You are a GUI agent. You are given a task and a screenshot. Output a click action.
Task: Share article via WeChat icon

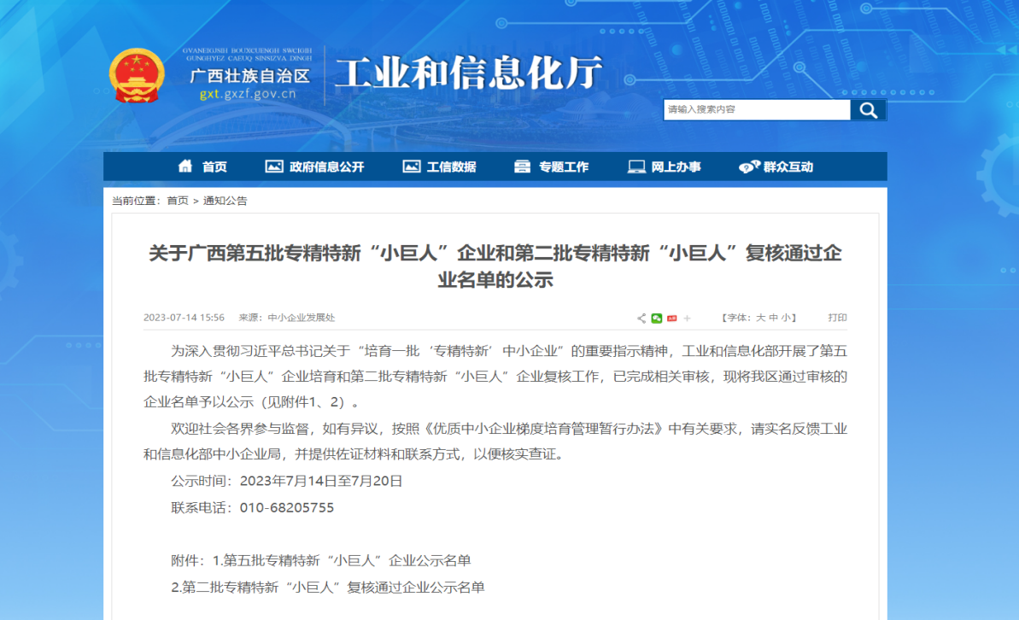657,319
